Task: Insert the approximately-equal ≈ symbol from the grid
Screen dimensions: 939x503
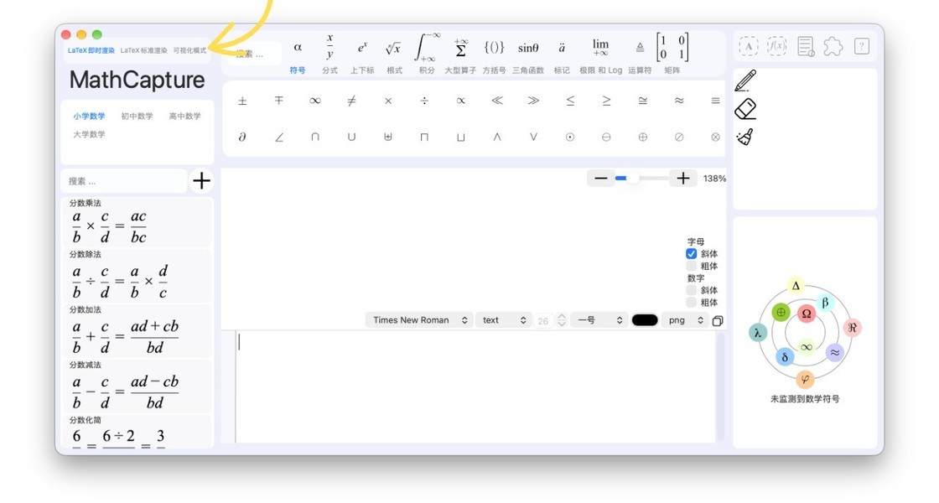Action: (x=679, y=101)
